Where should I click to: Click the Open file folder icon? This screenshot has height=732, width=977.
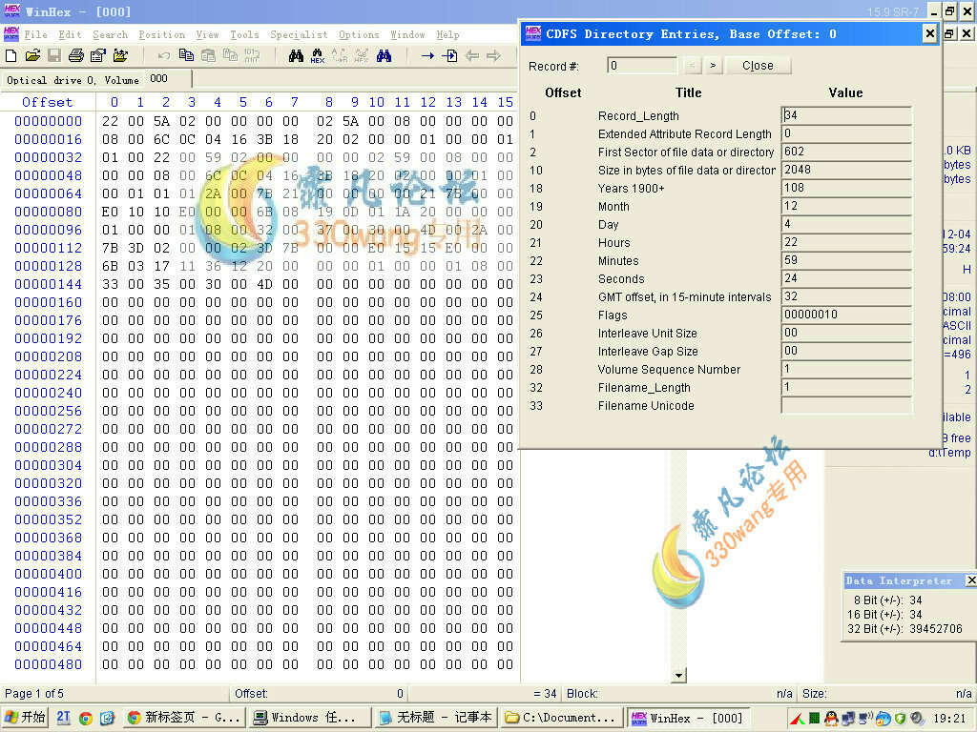[32, 56]
